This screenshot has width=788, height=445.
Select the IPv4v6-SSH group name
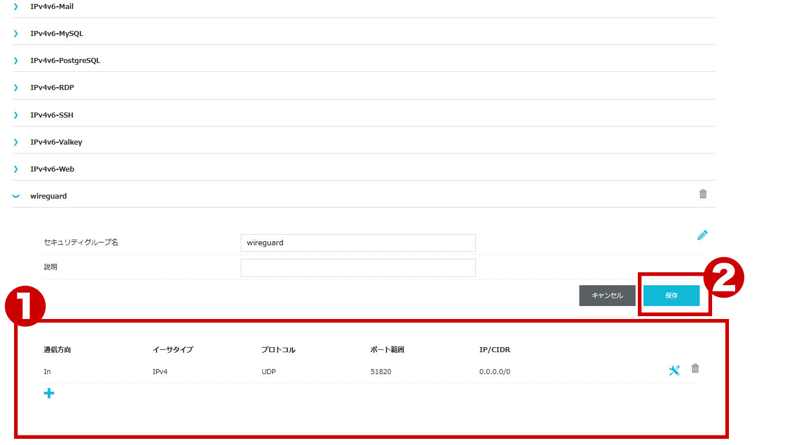pyautogui.click(x=52, y=115)
